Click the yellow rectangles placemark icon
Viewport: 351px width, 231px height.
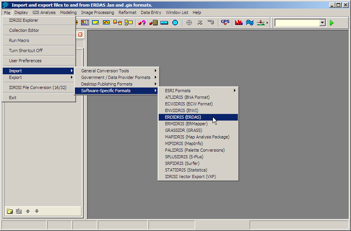pyautogui.click(x=129, y=23)
